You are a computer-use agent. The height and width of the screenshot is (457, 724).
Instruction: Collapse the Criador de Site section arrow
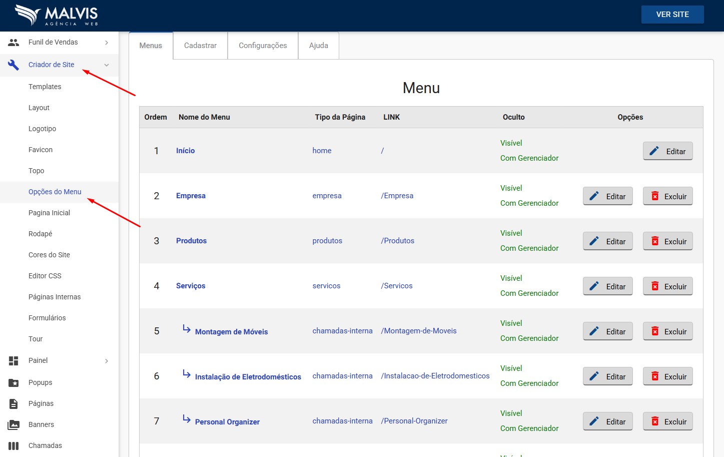[x=107, y=65]
